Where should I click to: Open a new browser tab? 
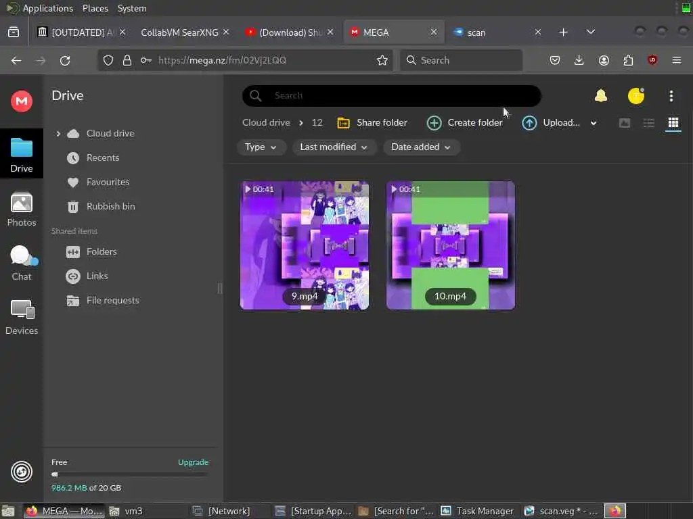tap(563, 32)
